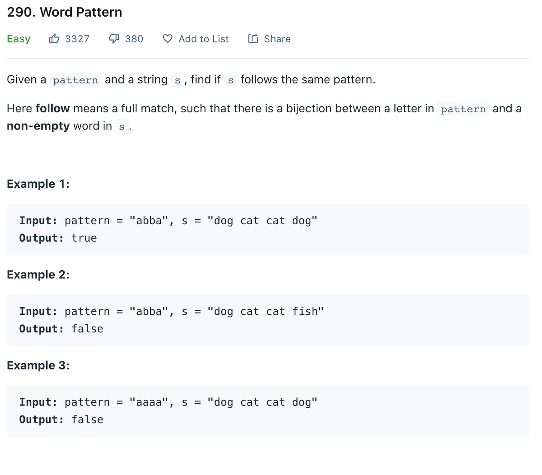Click the inline s code token
The height and width of the screenshot is (475, 542).
[177, 80]
